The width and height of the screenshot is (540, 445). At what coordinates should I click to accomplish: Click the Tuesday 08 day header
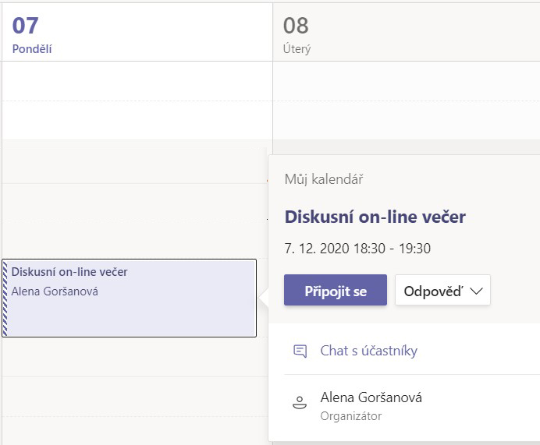pos(407,33)
